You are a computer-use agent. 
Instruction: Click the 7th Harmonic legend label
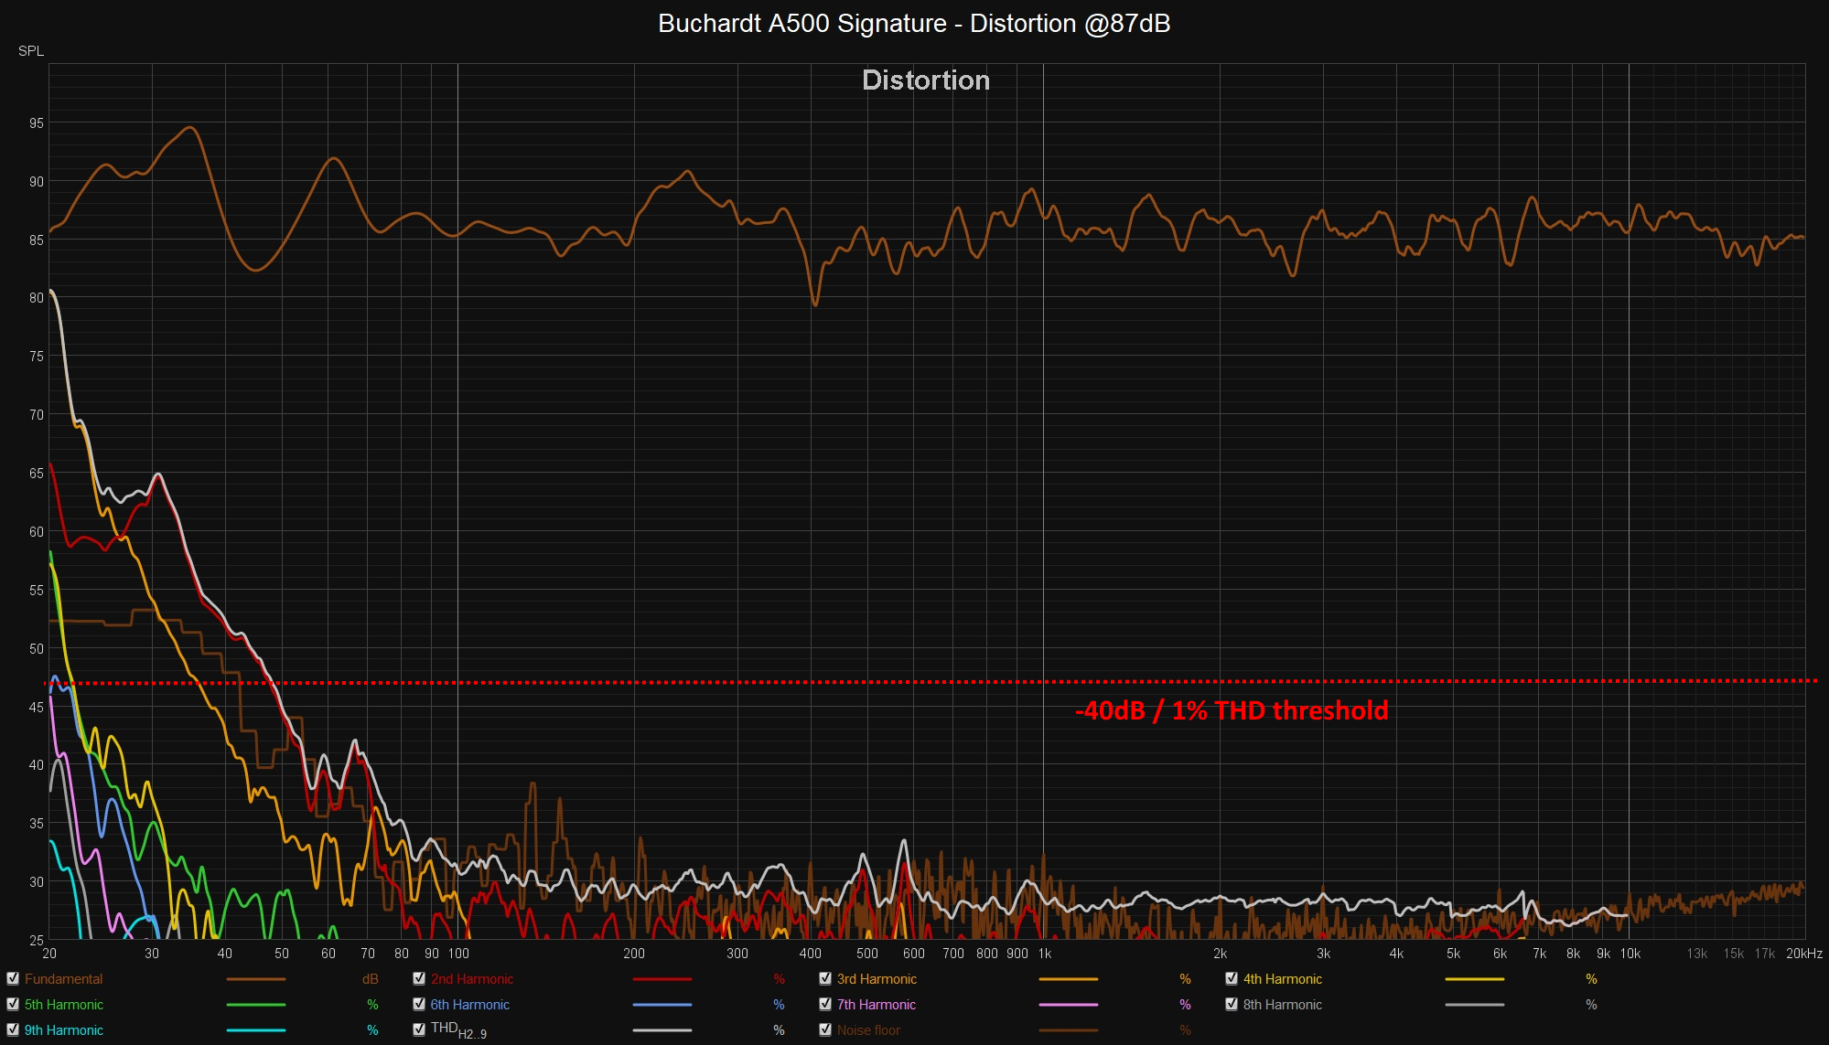pos(876,1005)
